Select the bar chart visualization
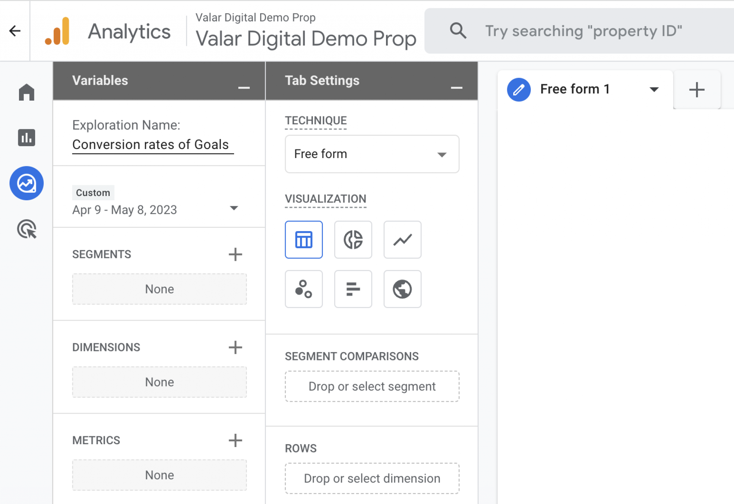Image resolution: width=734 pixels, height=504 pixels. tap(353, 289)
